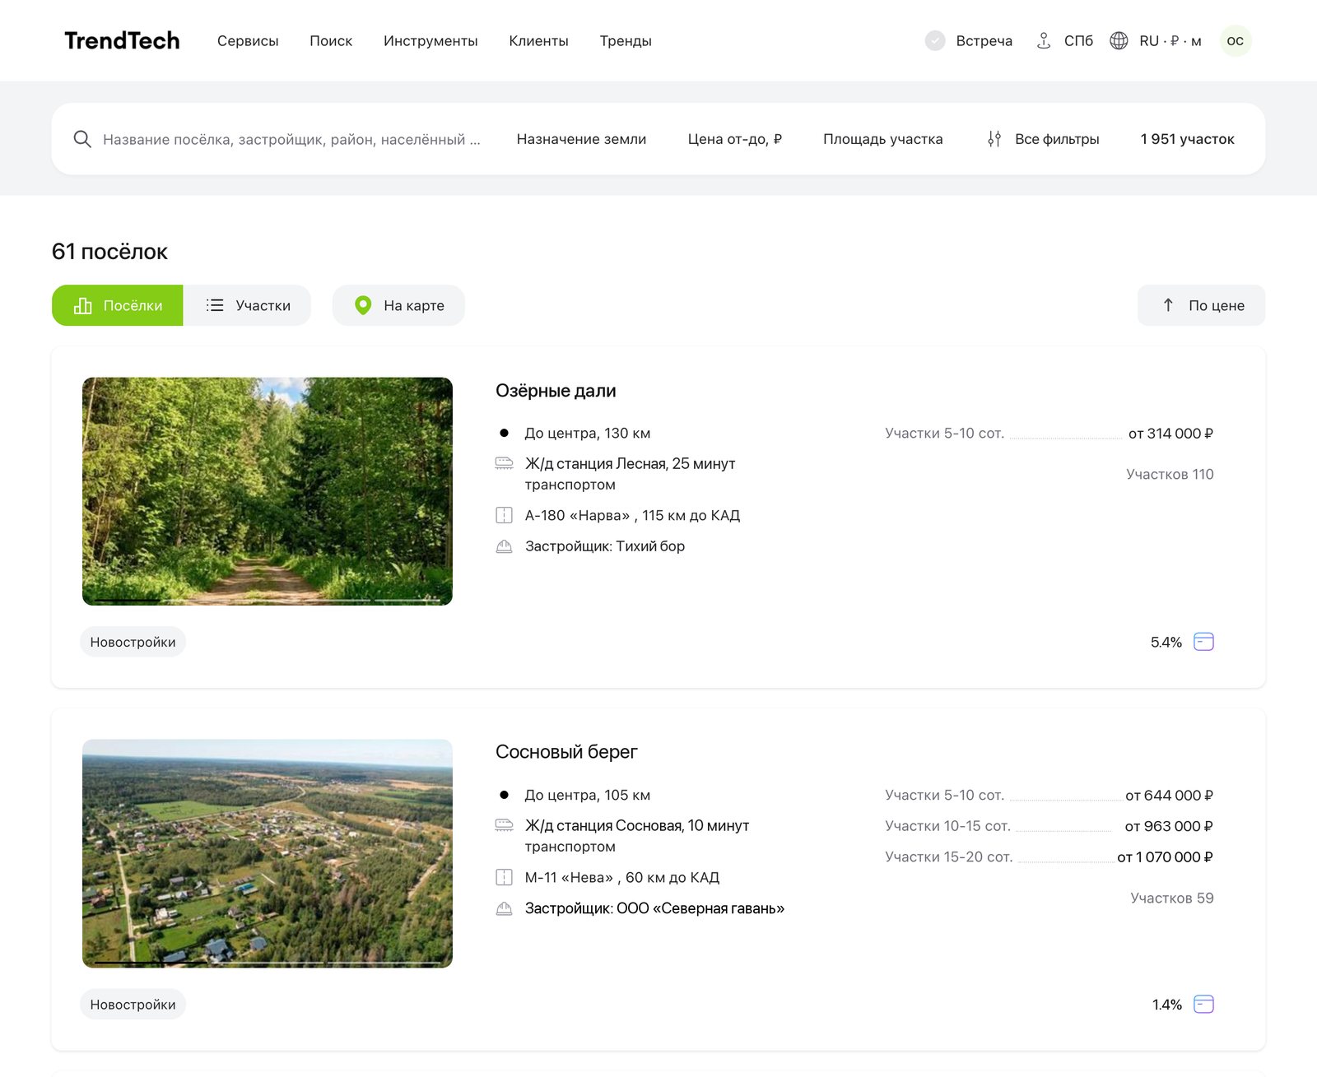Click the 1.4% commission value
1317x1077 pixels.
pyautogui.click(x=1166, y=1005)
